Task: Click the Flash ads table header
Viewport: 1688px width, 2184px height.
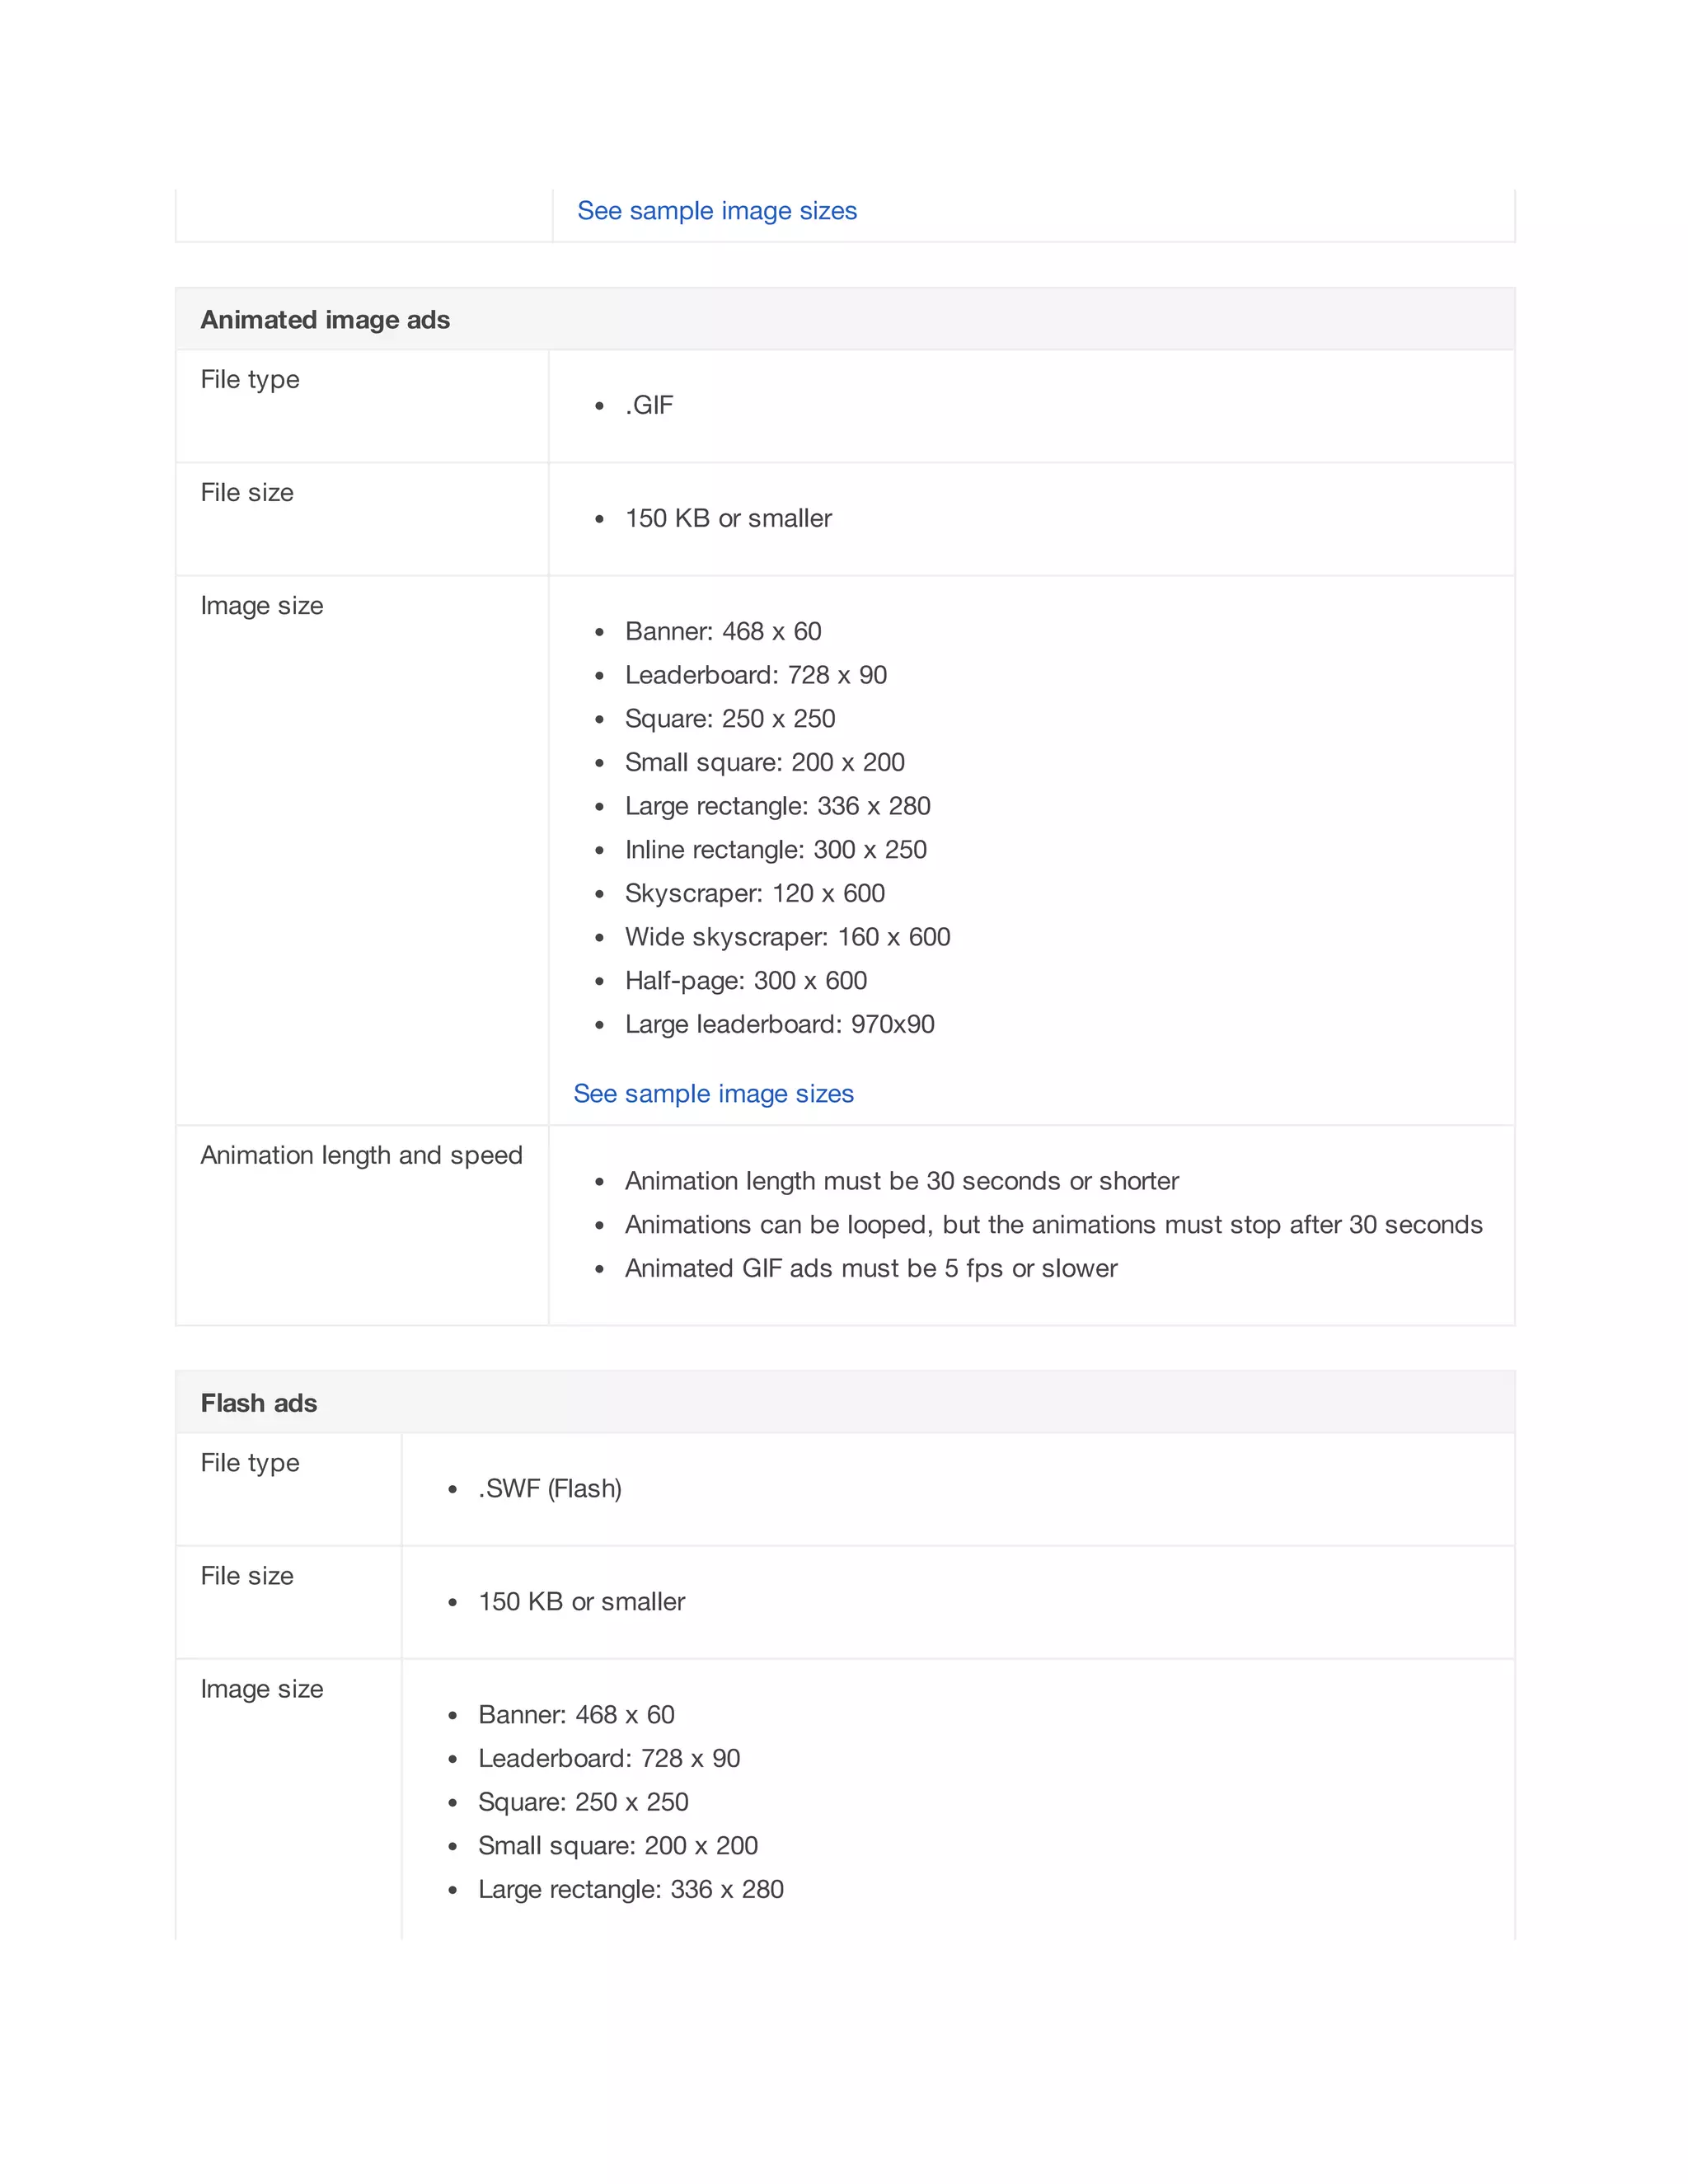Action: [259, 1403]
